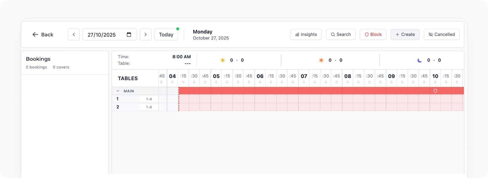This screenshot has width=488, height=178.
Task: Collapse the MAIN table section
Action: pyautogui.click(x=118, y=91)
